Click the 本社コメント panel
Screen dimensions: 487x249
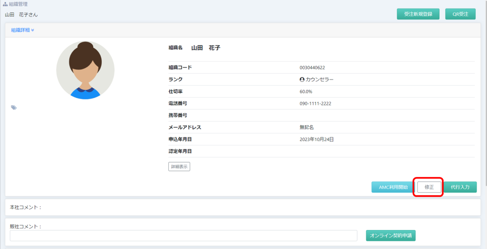pos(243,207)
